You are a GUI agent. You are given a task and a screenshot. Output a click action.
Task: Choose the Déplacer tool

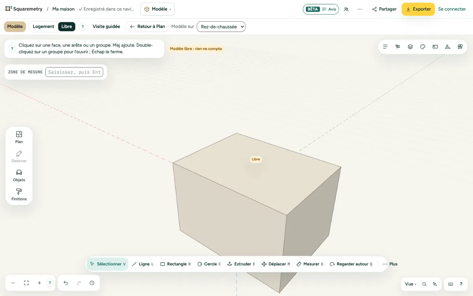[x=276, y=264]
